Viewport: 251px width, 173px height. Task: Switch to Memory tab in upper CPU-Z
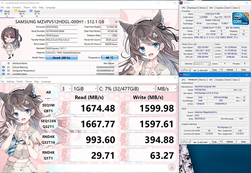point(203,8)
